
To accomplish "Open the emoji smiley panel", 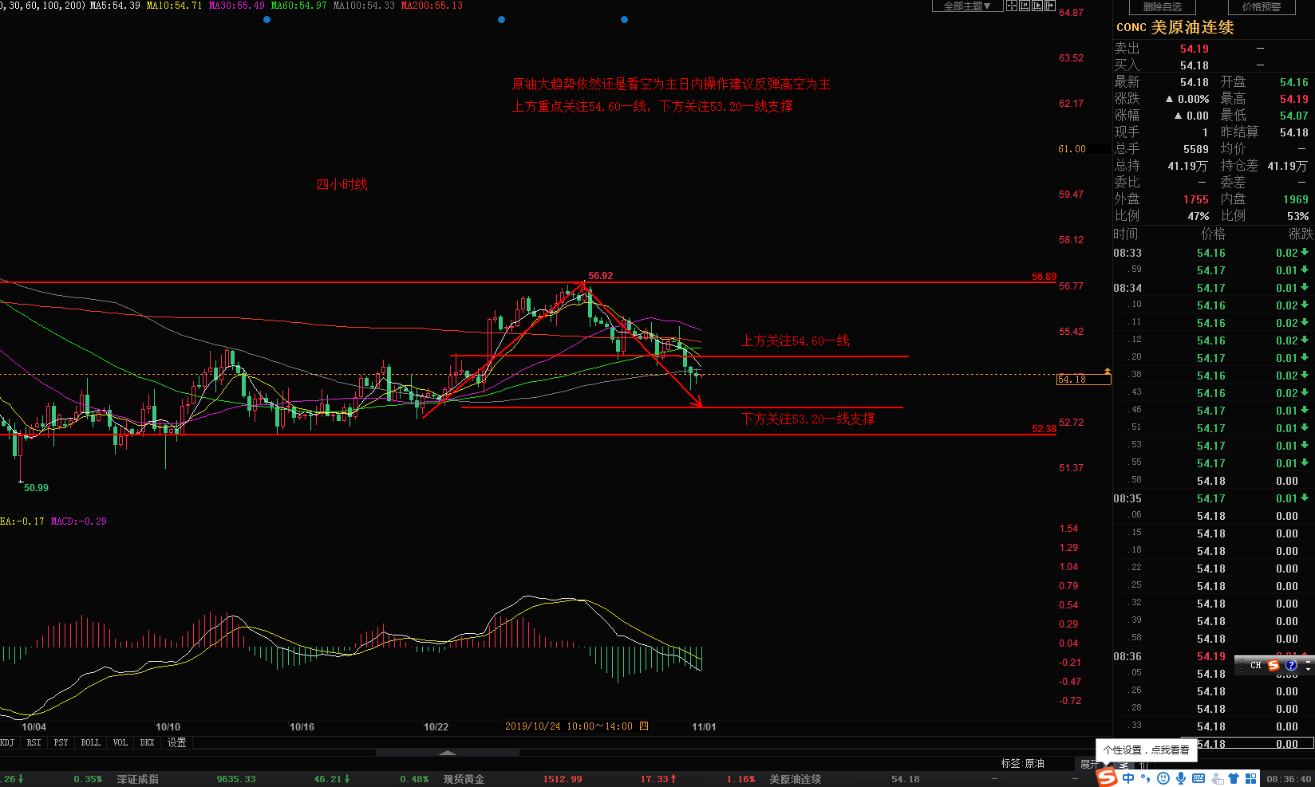I will (x=1163, y=778).
